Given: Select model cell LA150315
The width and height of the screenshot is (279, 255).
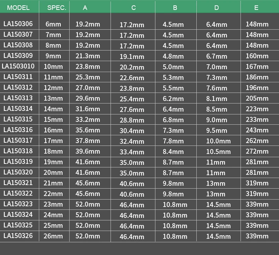Looking at the screenshot, I should click(x=18, y=119).
